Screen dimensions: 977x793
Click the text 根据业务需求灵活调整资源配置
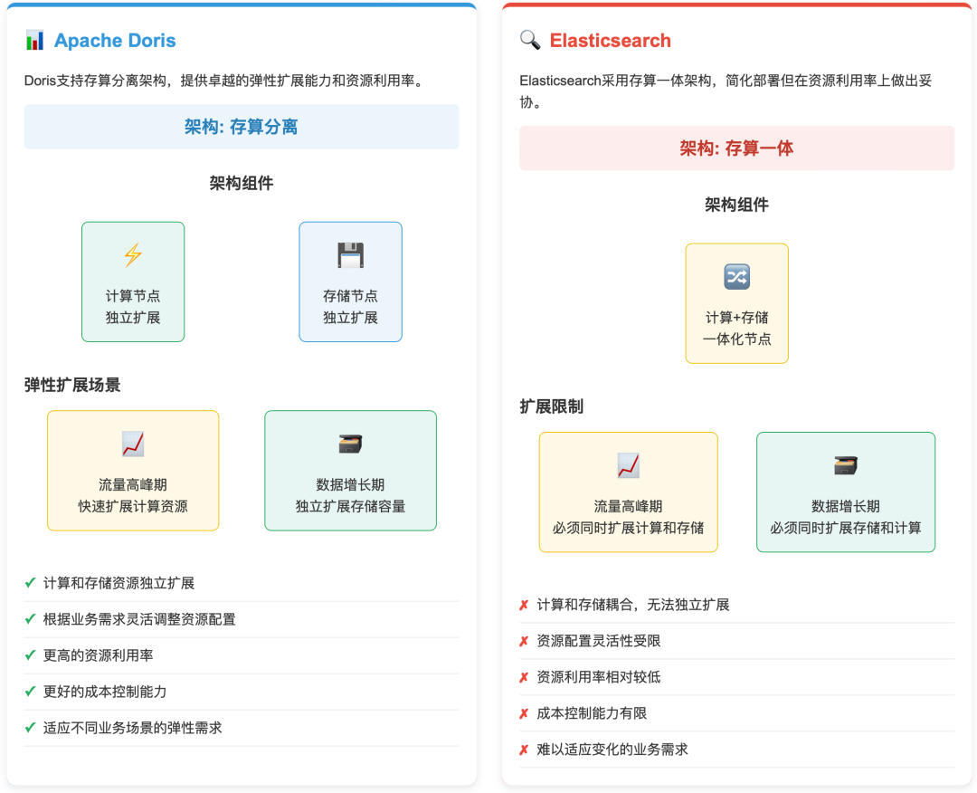(139, 619)
